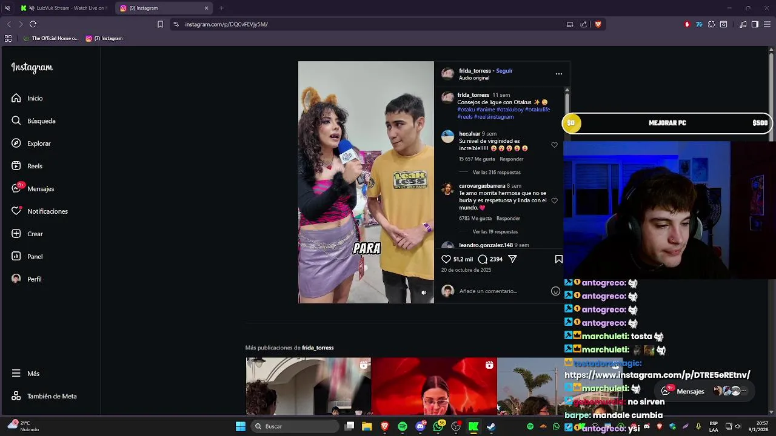The image size is (776, 436).
Task: Like carovargasbarrera's comment
Action: [554, 200]
